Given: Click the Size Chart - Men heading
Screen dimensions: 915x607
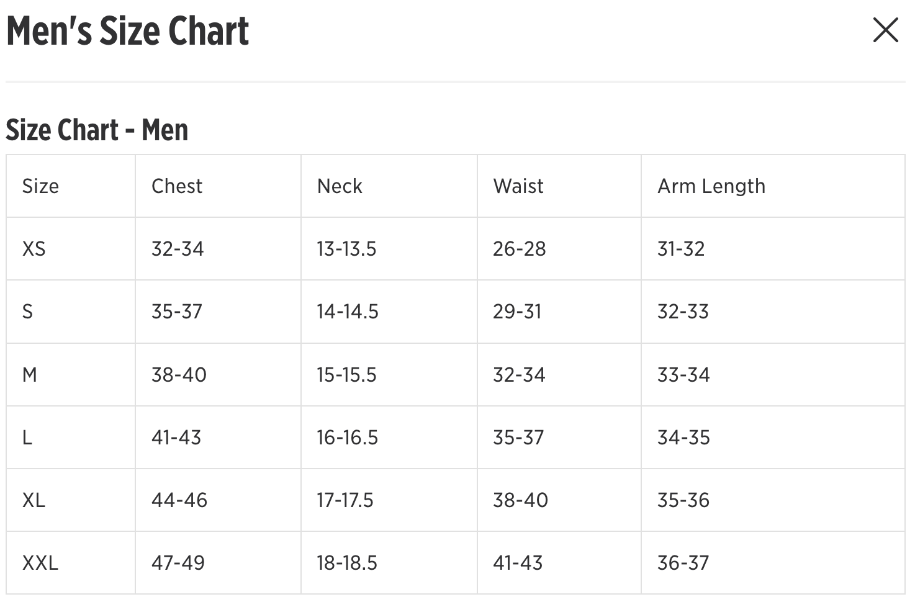Looking at the screenshot, I should click(x=97, y=130).
